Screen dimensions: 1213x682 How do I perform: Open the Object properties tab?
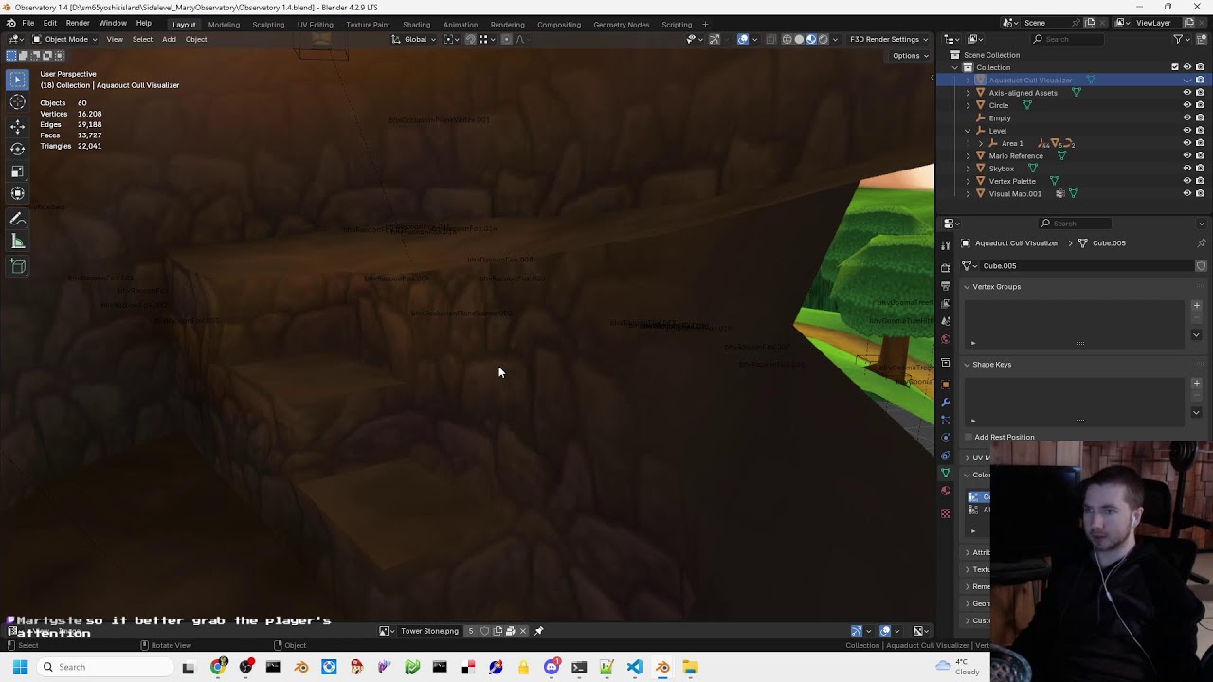click(x=946, y=385)
